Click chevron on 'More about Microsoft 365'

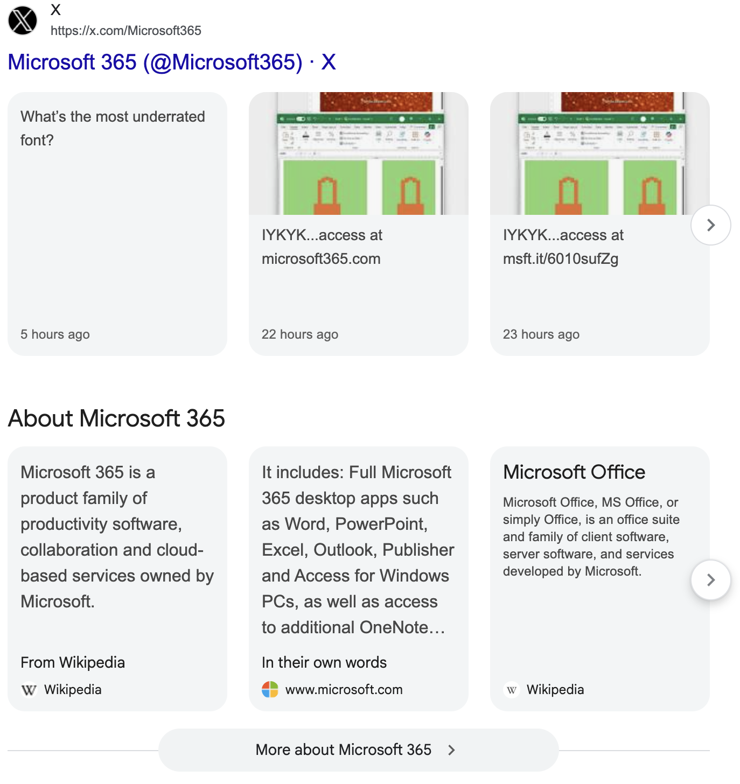click(x=451, y=750)
